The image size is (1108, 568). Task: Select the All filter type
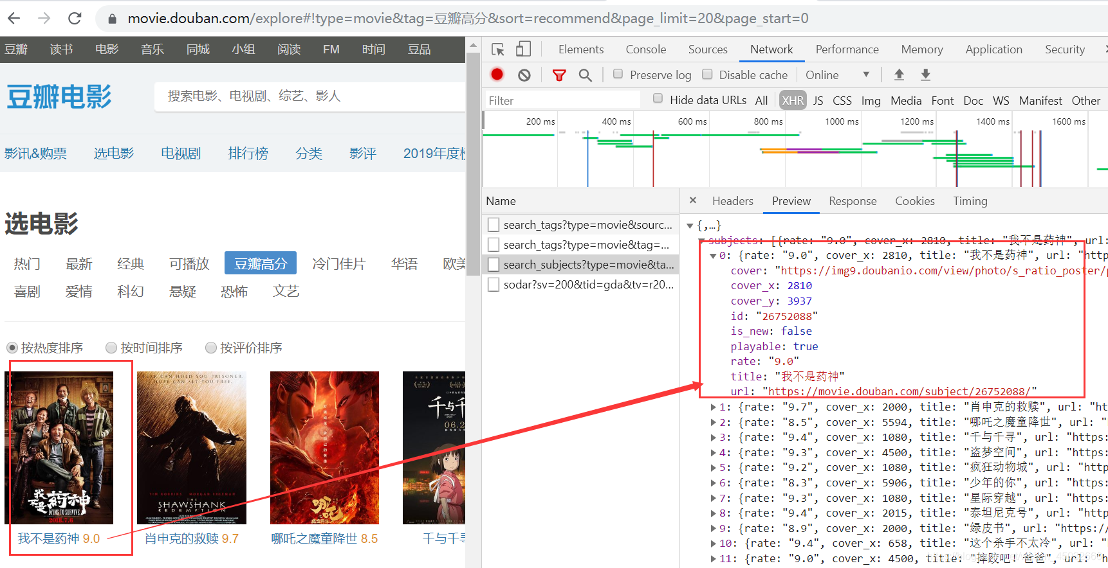click(761, 100)
